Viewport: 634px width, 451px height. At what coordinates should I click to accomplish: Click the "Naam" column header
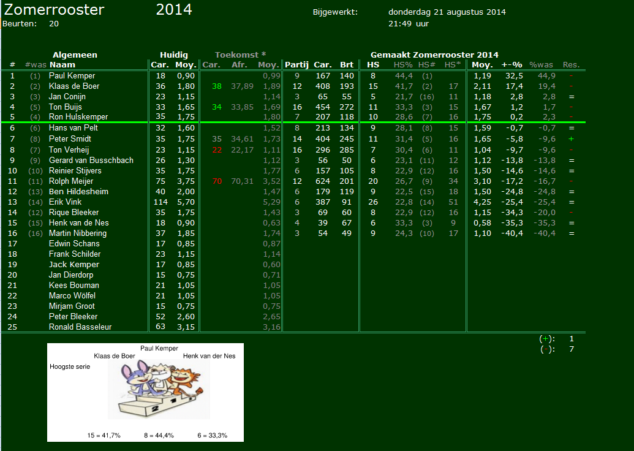click(x=62, y=65)
